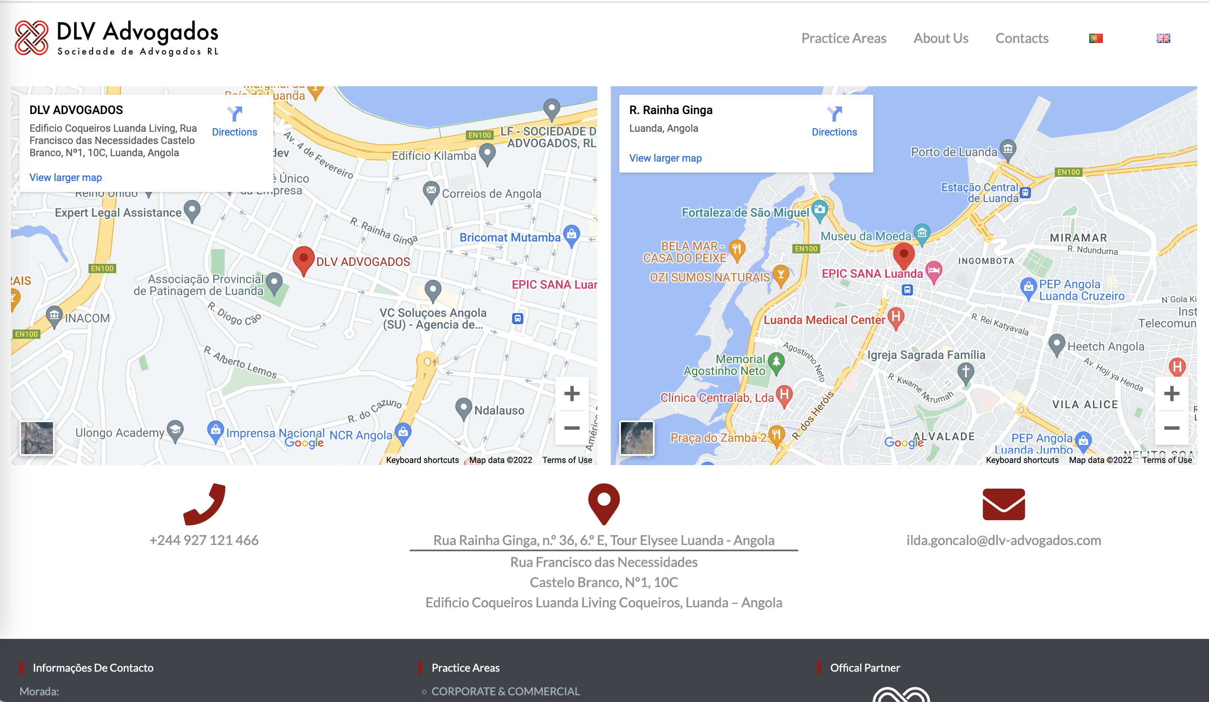1209x702 pixels.
Task: Open Terms of Use on the left map
Action: point(567,460)
